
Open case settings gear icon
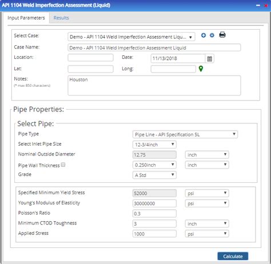[x=212, y=35]
